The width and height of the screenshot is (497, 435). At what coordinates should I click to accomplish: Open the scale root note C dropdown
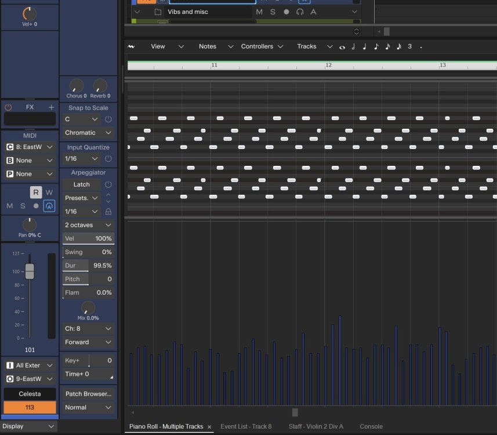tap(81, 119)
